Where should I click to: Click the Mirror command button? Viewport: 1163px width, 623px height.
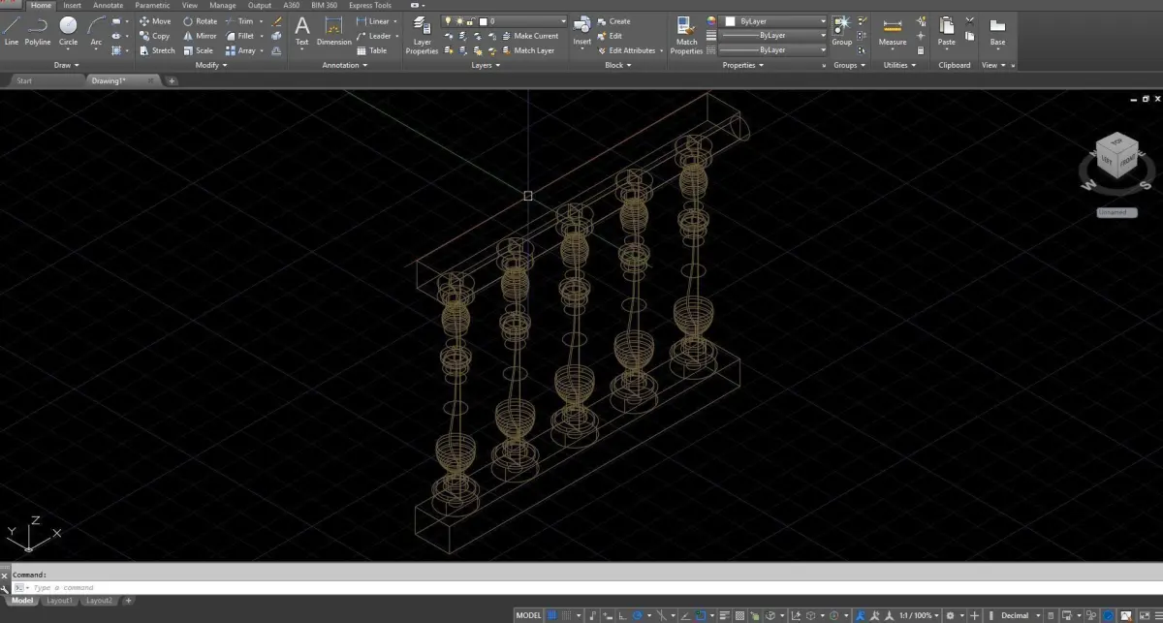[200, 36]
